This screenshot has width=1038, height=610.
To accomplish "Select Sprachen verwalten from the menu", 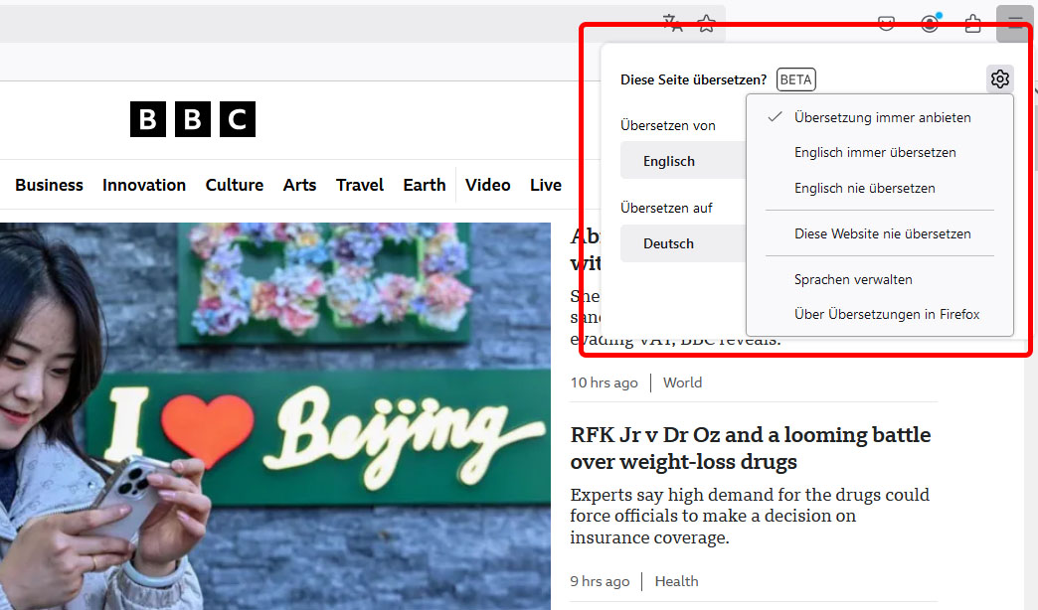I will [853, 279].
